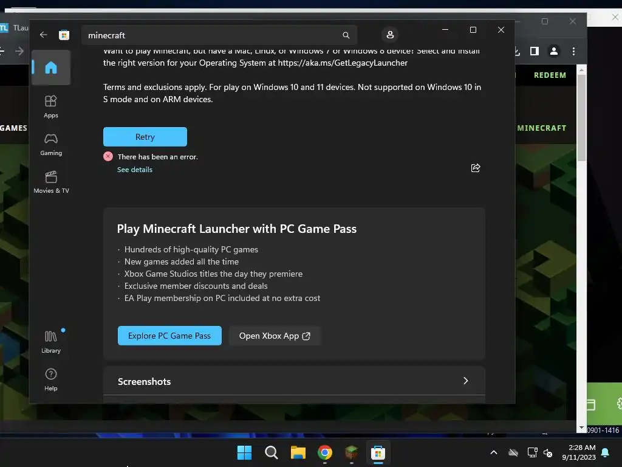This screenshot has width=622, height=467.
Task: Open taskbar Search icon
Action: tap(272, 452)
